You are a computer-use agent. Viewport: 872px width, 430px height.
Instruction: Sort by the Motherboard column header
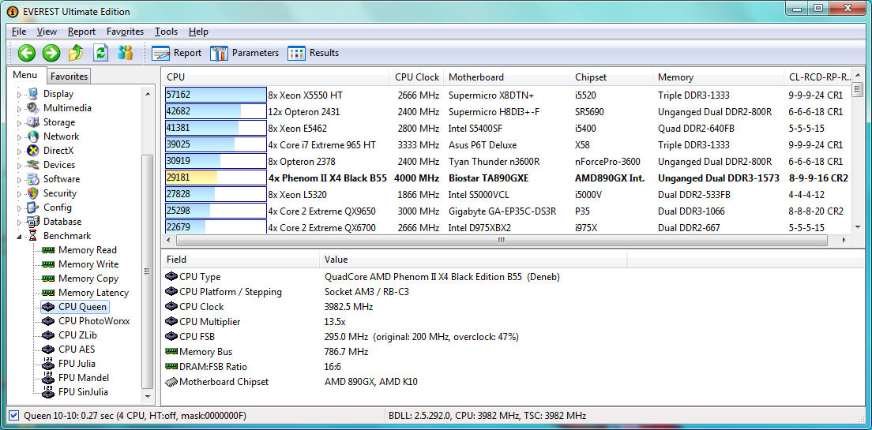[x=506, y=77]
